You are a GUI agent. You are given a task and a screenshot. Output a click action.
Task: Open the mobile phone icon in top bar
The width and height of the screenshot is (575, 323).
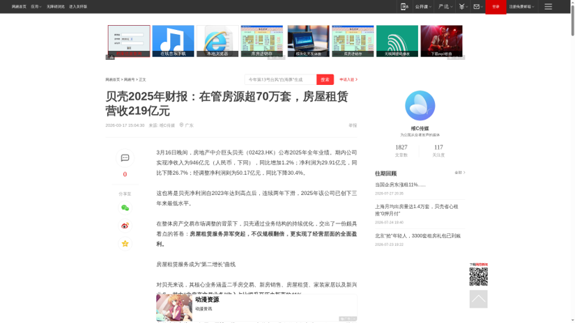404,6
